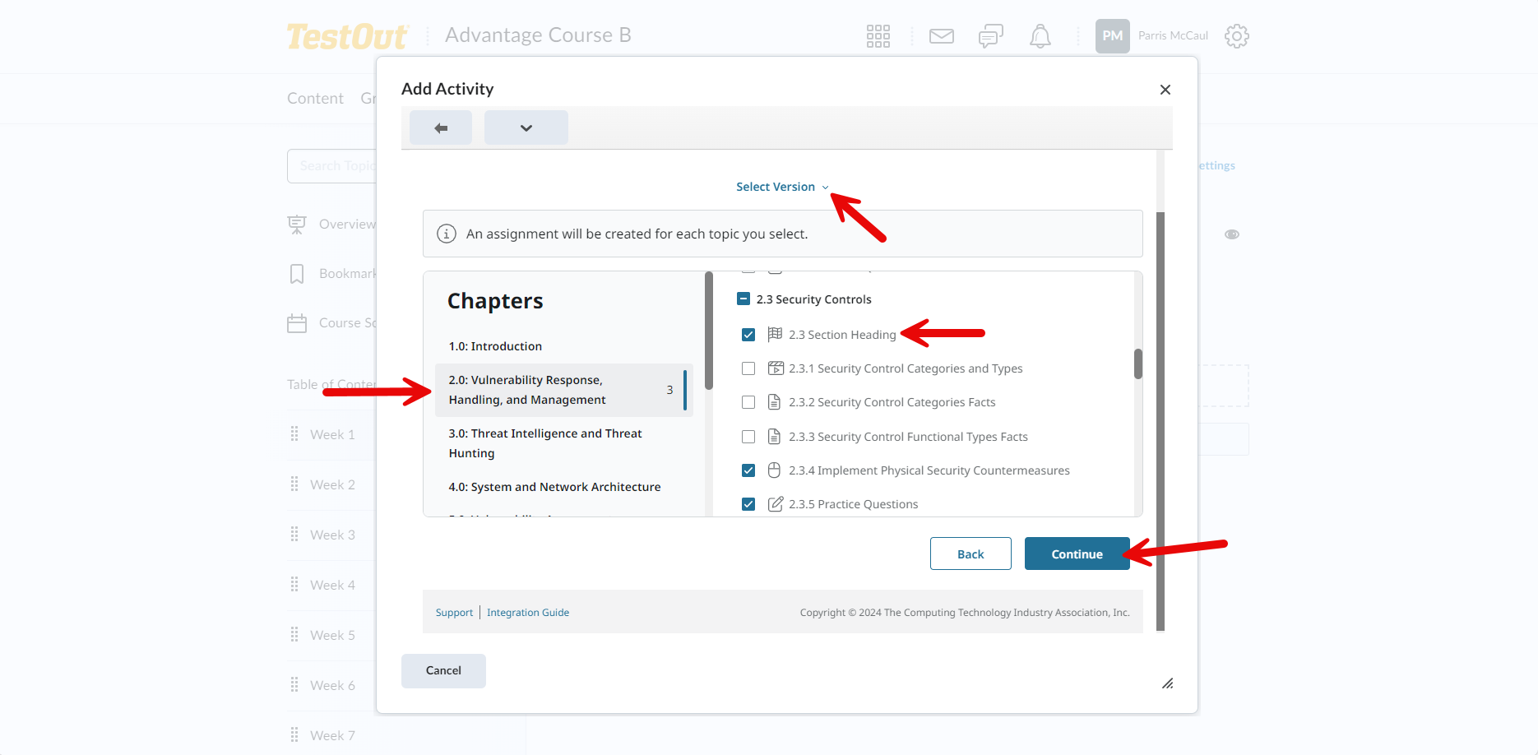Click the drag handle icon for Week 1
The height and width of the screenshot is (755, 1538).
coord(294,433)
